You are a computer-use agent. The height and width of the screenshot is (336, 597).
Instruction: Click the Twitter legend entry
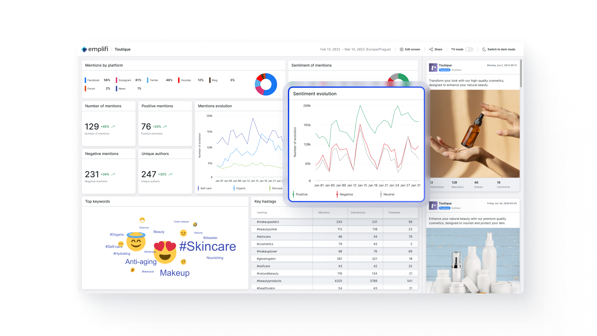tap(160, 80)
